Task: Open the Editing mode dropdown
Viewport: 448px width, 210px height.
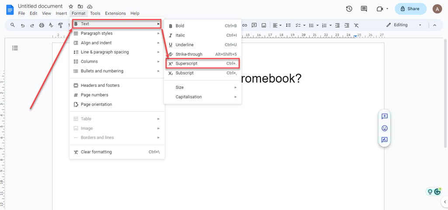Action: click(x=404, y=25)
